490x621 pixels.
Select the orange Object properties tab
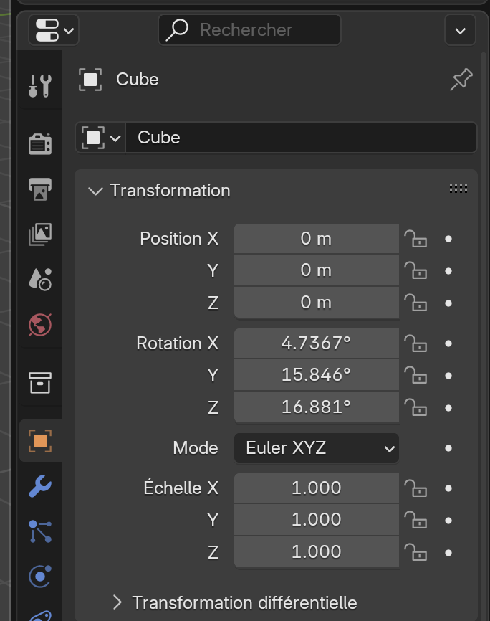pos(40,440)
